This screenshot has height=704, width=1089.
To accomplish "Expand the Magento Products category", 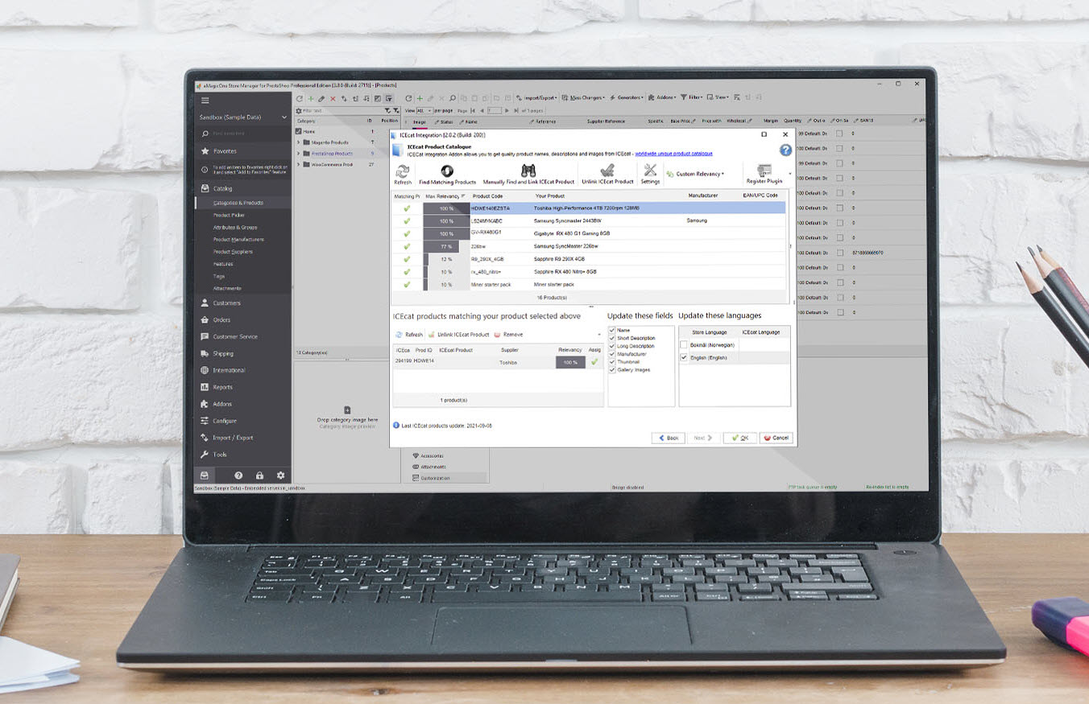I will point(299,142).
